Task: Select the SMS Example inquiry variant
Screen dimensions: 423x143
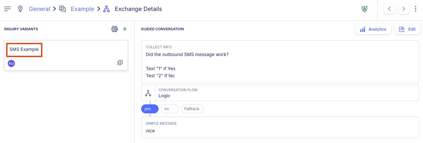Action: click(x=24, y=50)
